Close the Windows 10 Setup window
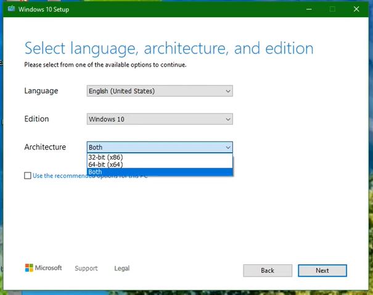The height and width of the screenshot is (295, 373). (356, 9)
